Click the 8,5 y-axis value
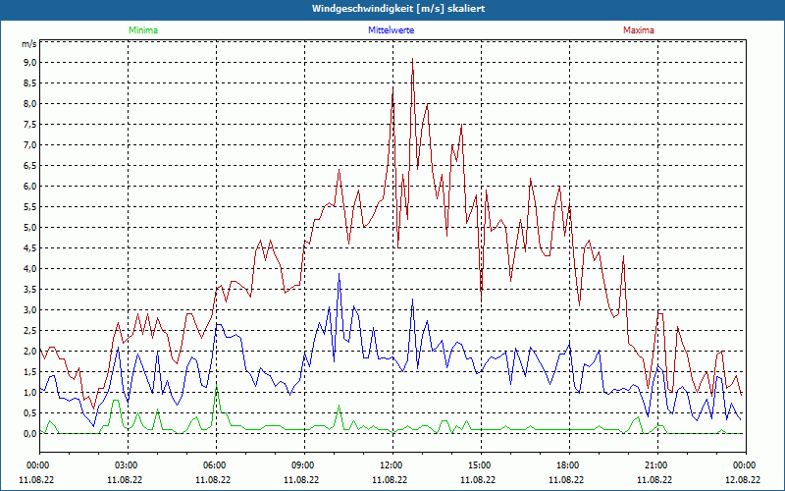The height and width of the screenshot is (491, 785). [29, 83]
